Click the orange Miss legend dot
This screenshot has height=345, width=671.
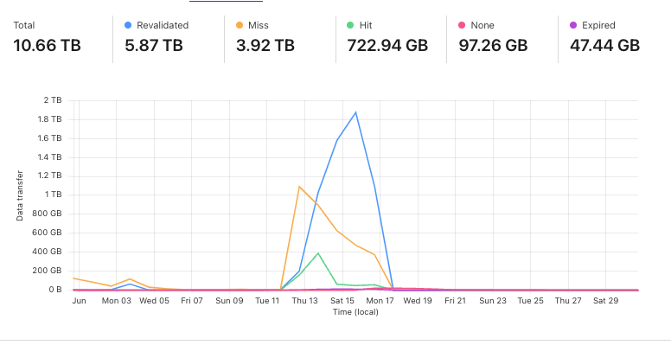pyautogui.click(x=240, y=25)
